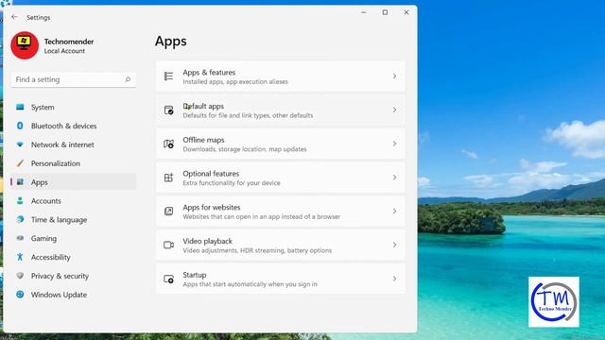Viewport: 605px width, 340px height.
Task: Open the Optional features page
Action: (x=281, y=178)
